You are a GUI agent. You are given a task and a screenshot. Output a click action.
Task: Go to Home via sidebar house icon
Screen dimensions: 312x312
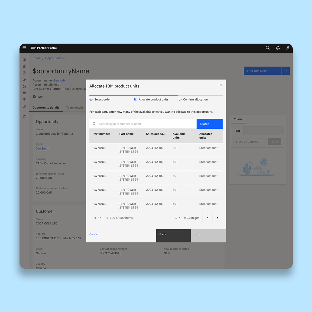24,60
